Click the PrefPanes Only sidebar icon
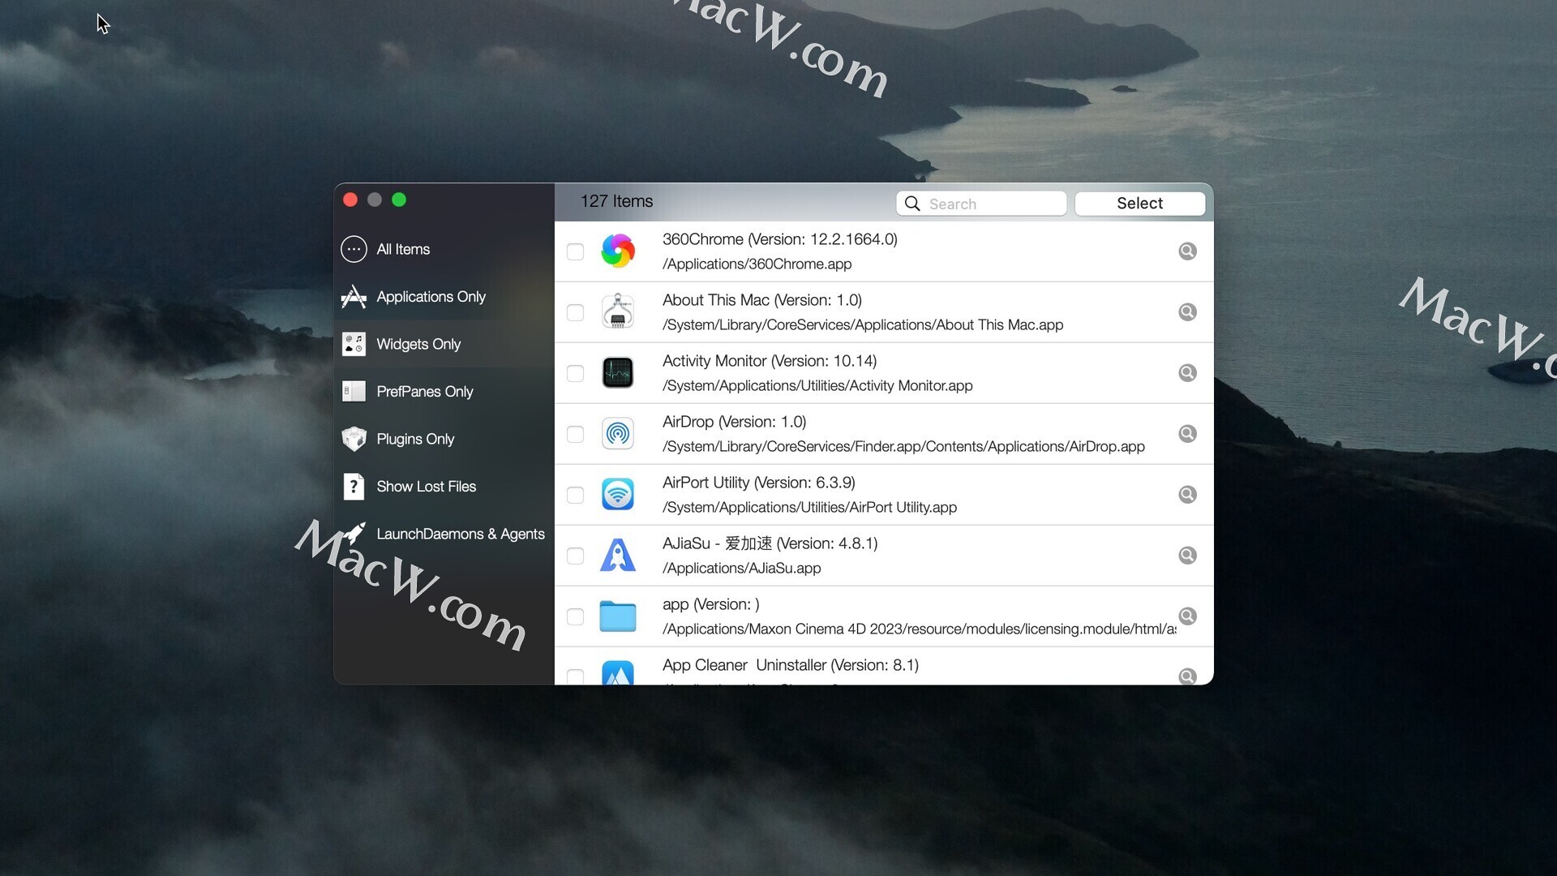This screenshot has width=1557, height=876. (x=354, y=392)
